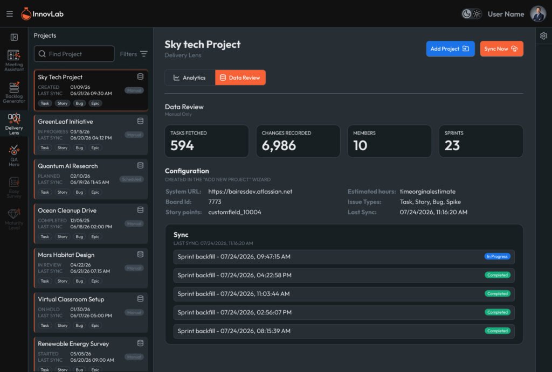Viewport: 552px width, 372px height.
Task: Click the Changes Recorded 6,986 card
Action: [298, 141]
